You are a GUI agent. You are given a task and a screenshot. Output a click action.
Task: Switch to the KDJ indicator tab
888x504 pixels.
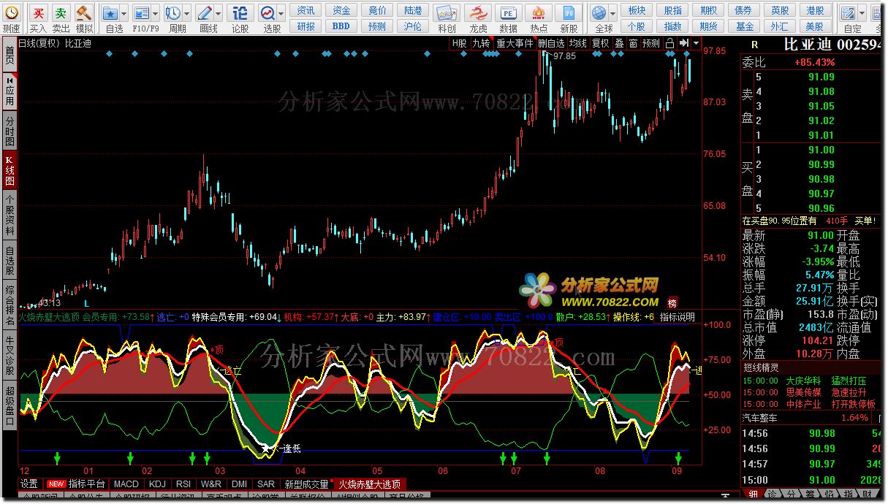[157, 484]
